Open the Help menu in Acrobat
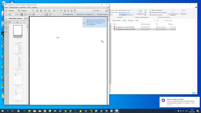201x113 pixels. point(34,8)
